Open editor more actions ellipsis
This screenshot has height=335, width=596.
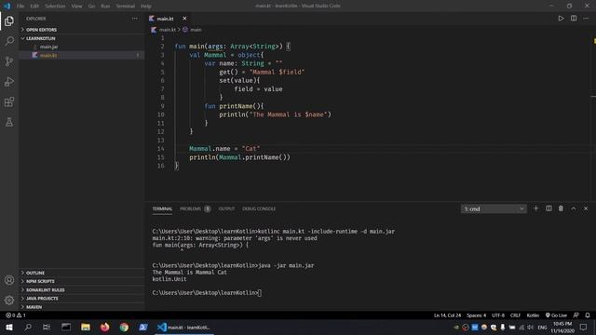tap(586, 19)
